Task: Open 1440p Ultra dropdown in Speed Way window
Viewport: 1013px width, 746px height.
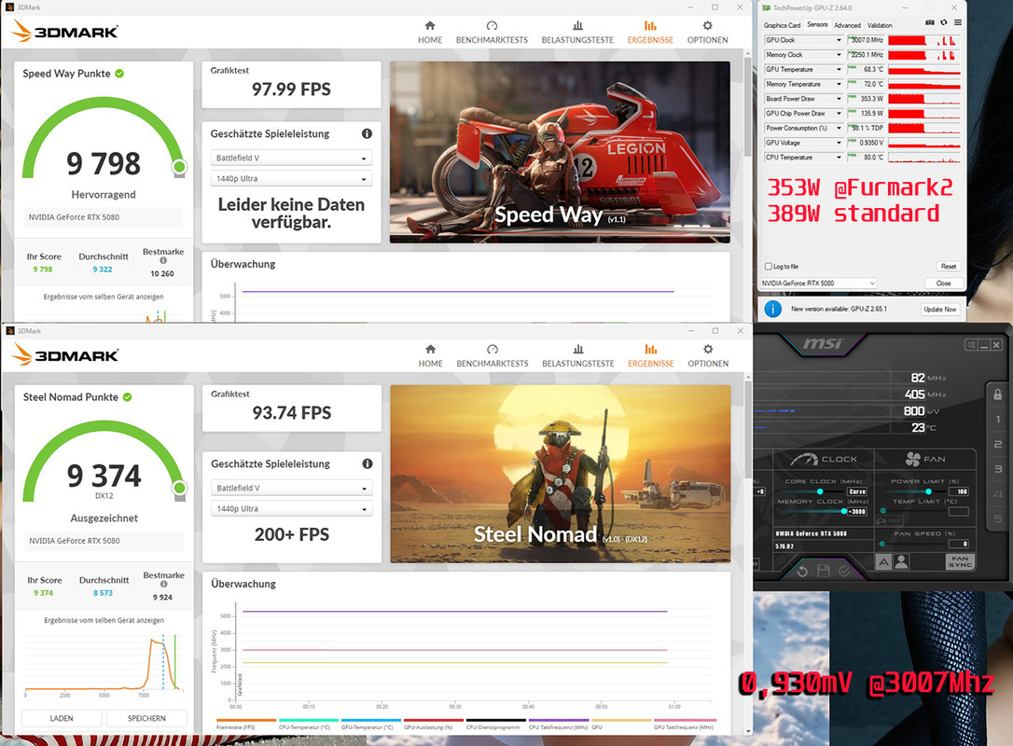Action: point(291,179)
